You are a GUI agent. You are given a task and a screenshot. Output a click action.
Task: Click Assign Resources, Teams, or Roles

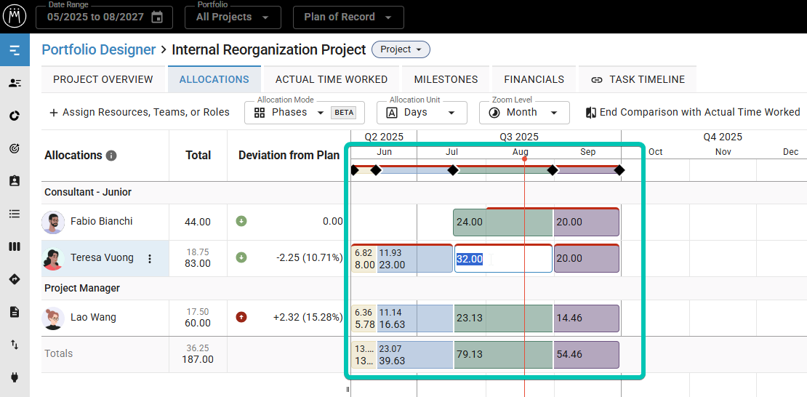pyautogui.click(x=139, y=113)
